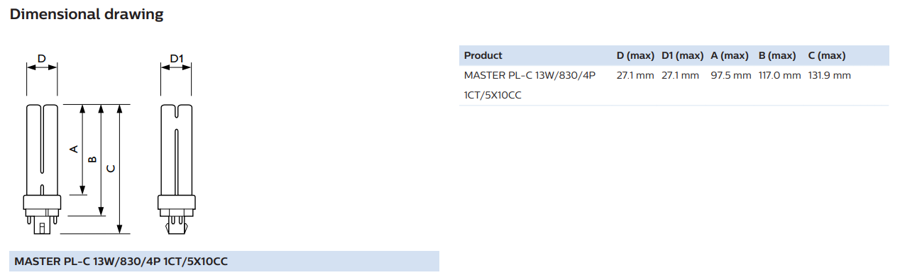This screenshot has width=900, height=275.
Task: Click the D (max) column header
Action: [635, 55]
